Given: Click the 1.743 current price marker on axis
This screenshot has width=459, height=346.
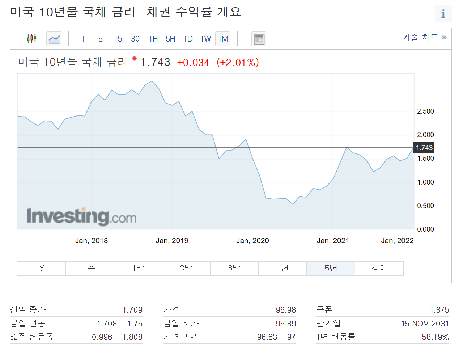Looking at the screenshot, I should point(424,148).
